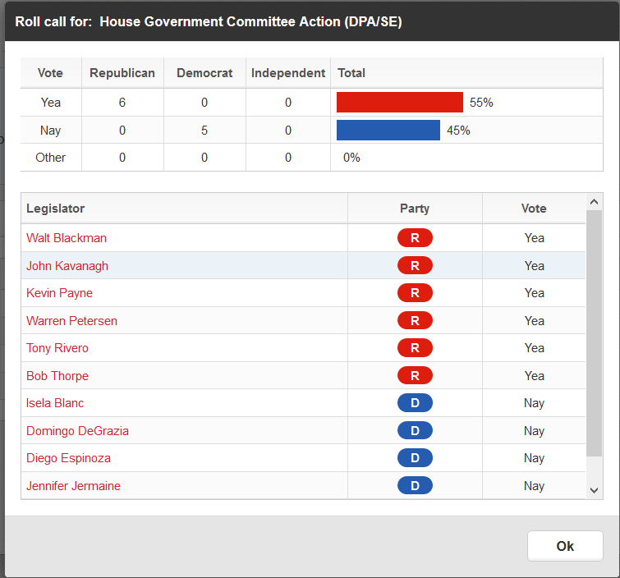Click the Ok button

[565, 546]
